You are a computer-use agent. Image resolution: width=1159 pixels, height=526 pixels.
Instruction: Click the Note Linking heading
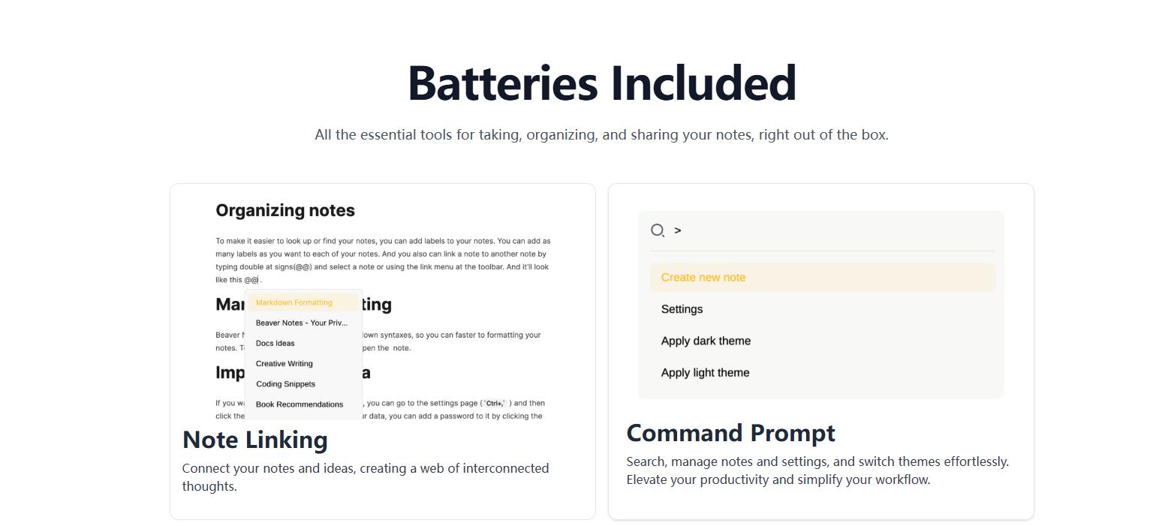click(x=255, y=440)
